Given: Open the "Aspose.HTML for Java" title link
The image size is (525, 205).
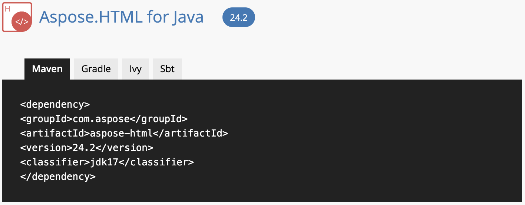Looking at the screenshot, I should pos(121,17).
